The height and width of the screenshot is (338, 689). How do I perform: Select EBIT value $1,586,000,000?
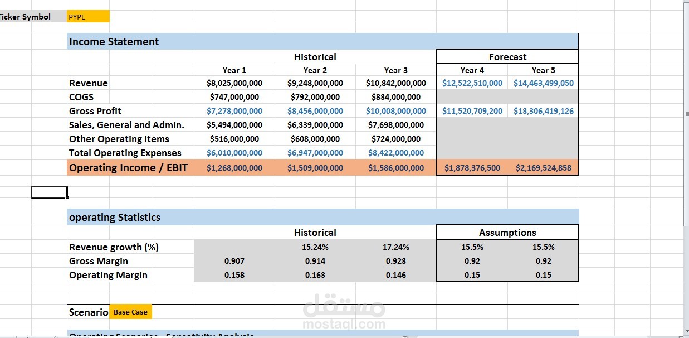[396, 168]
